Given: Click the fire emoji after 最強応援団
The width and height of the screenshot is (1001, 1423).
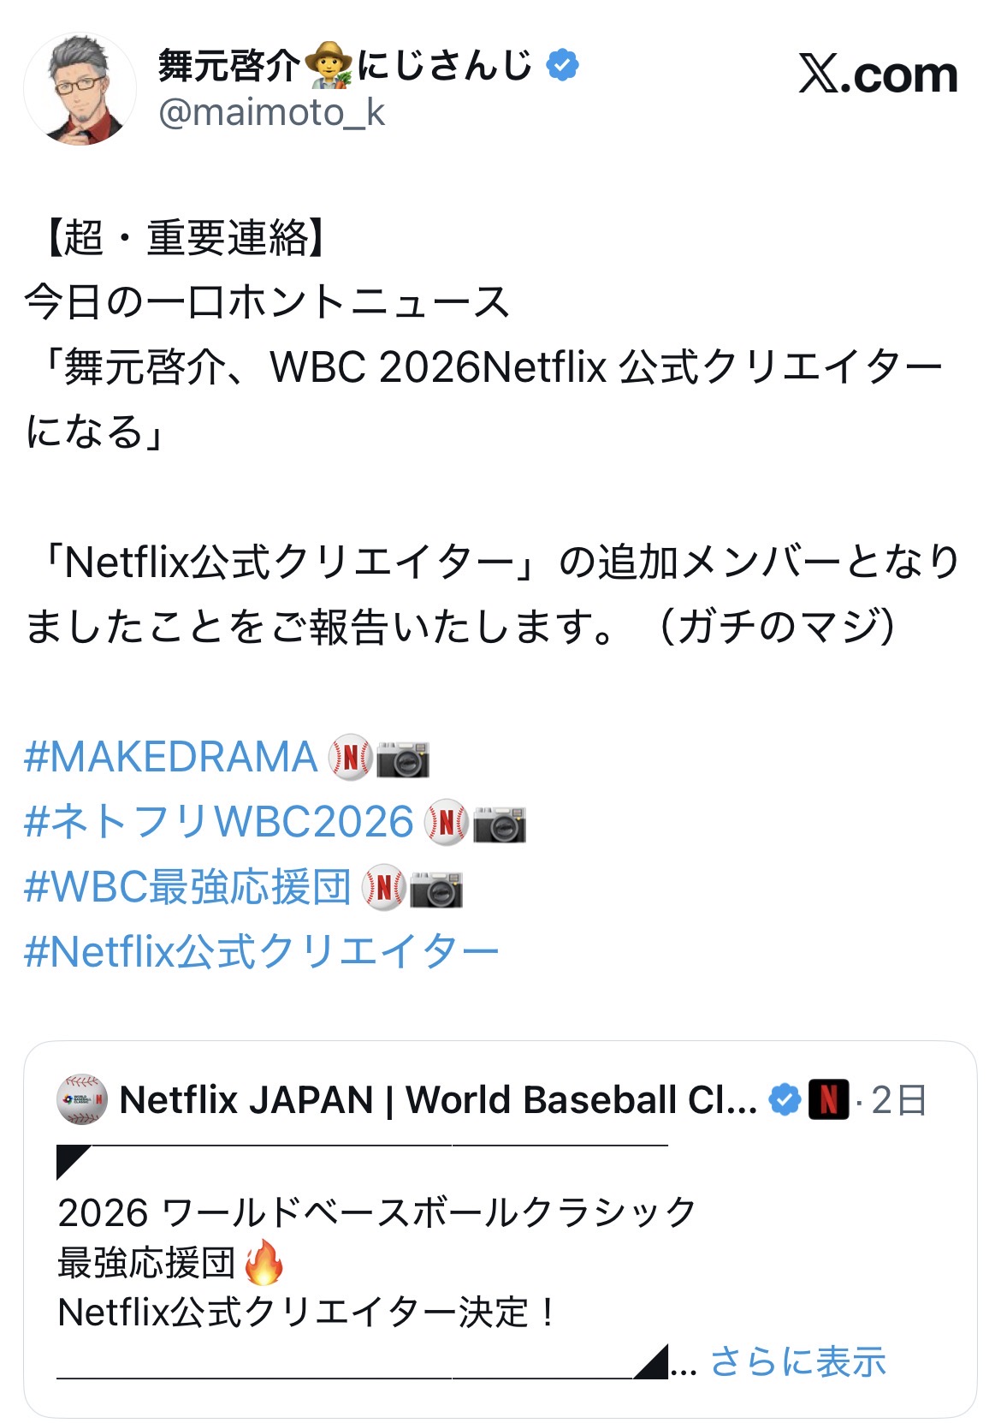Looking at the screenshot, I should [264, 1262].
